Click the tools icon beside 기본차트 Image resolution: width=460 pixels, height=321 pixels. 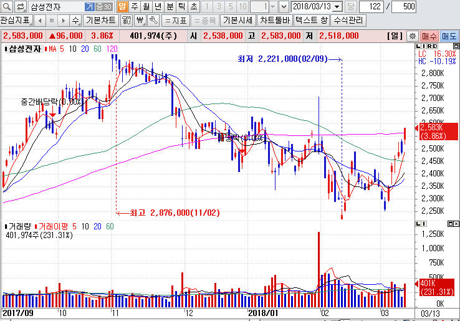click(127, 20)
